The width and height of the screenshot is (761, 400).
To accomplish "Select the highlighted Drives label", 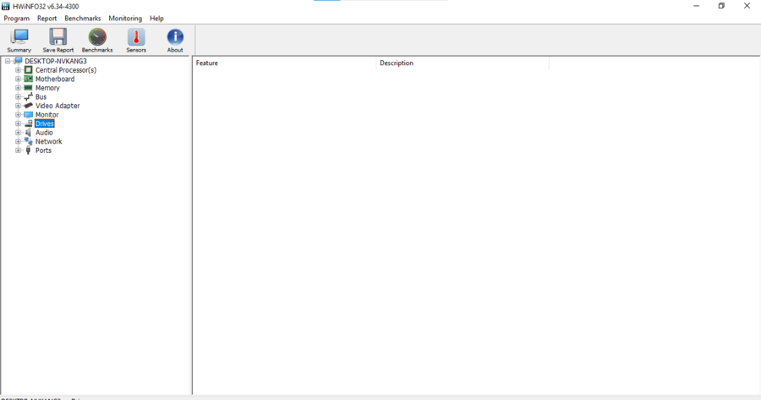I will click(45, 123).
